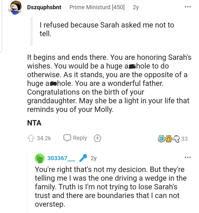
Task: Click the Dszquphsbnt username
Action: [x=44, y=7]
